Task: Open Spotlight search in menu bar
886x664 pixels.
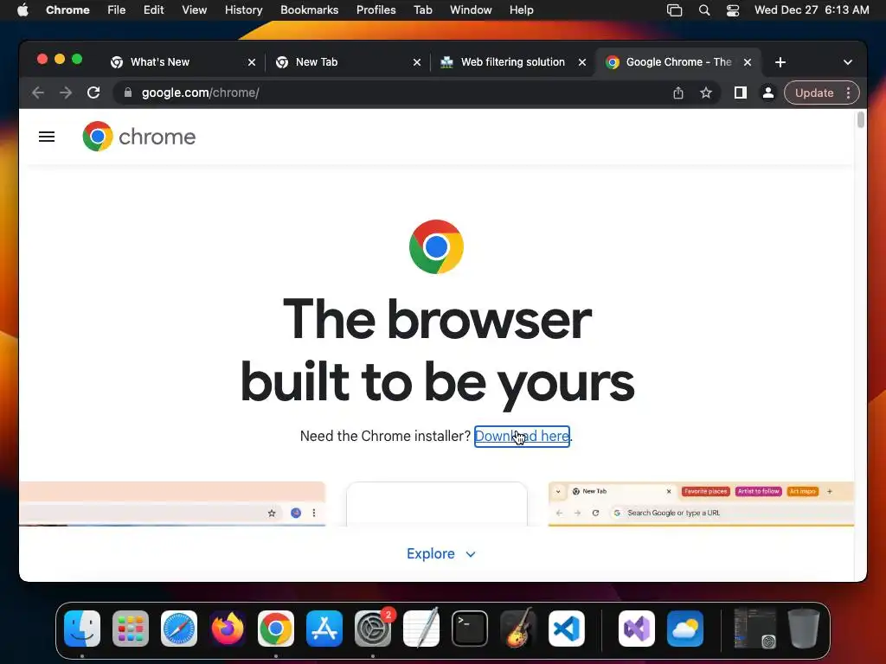Action: 704,10
